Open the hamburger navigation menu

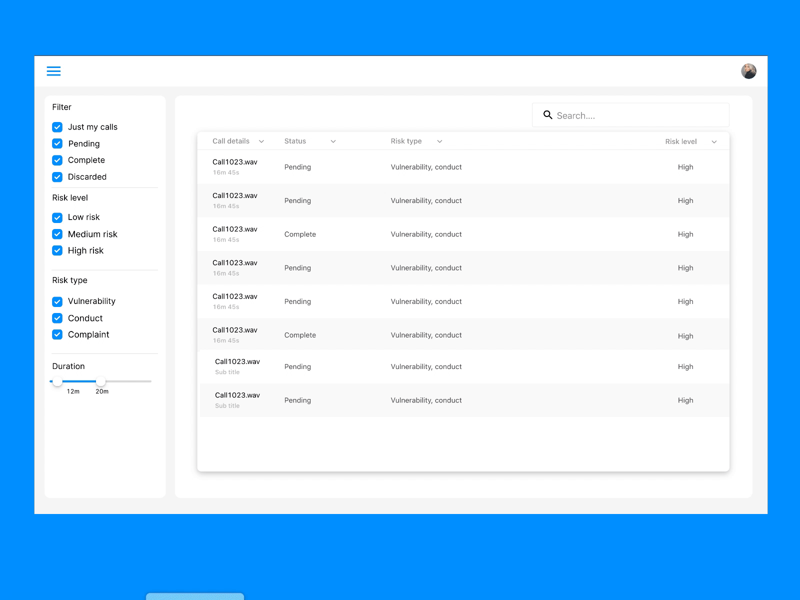tap(53, 71)
